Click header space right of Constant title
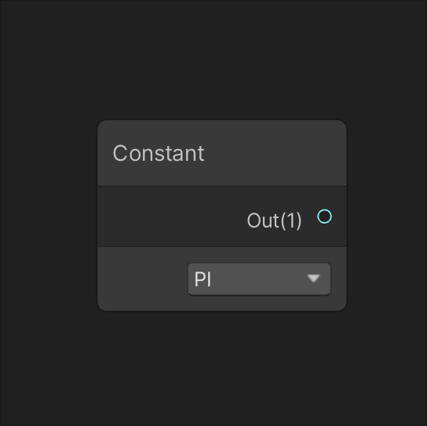 (x=275, y=153)
